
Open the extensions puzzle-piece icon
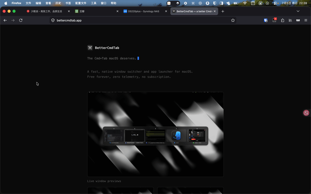point(282,20)
